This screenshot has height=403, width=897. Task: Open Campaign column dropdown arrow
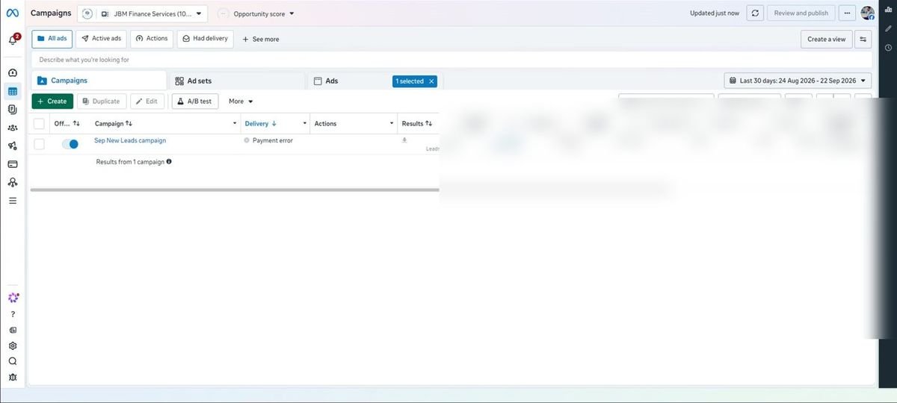pyautogui.click(x=235, y=124)
